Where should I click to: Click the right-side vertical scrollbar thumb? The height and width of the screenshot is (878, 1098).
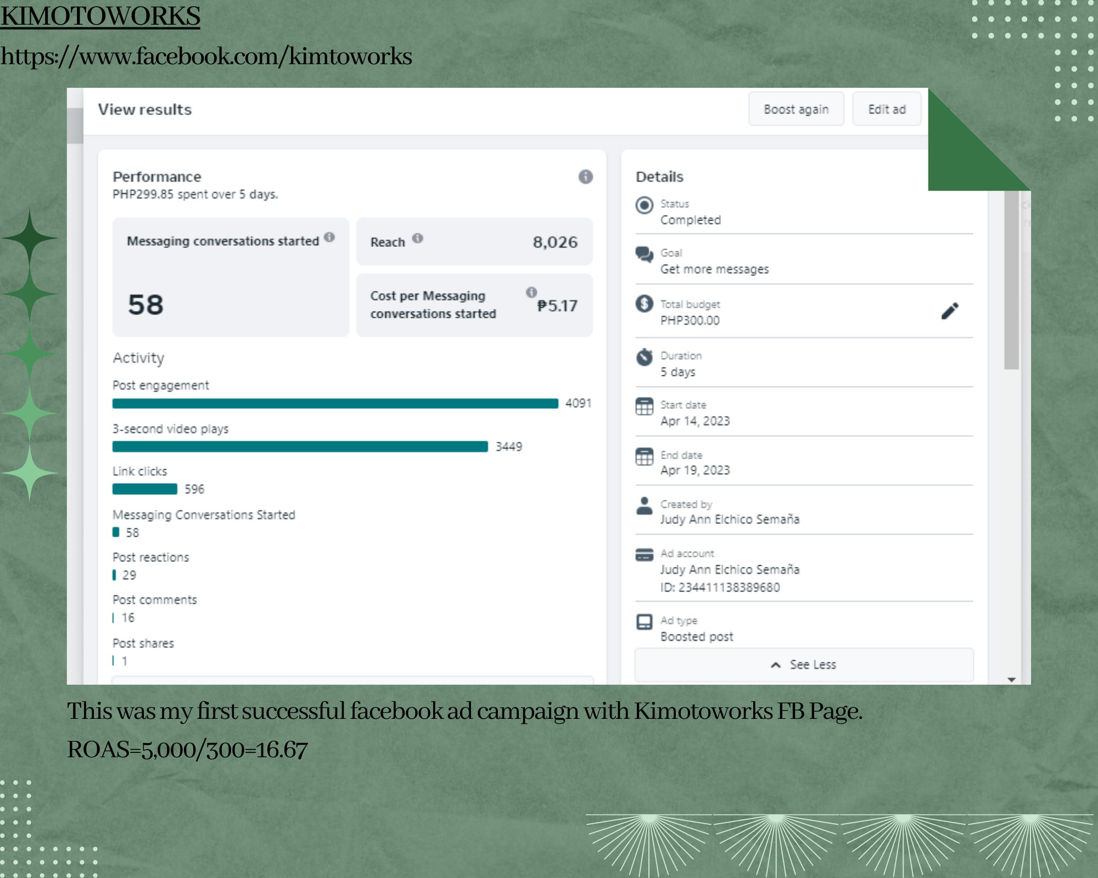(x=1012, y=280)
